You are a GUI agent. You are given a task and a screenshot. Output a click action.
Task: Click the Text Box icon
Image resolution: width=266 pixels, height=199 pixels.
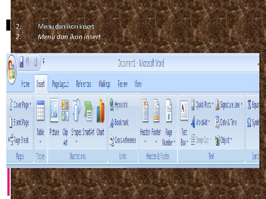tap(184, 110)
